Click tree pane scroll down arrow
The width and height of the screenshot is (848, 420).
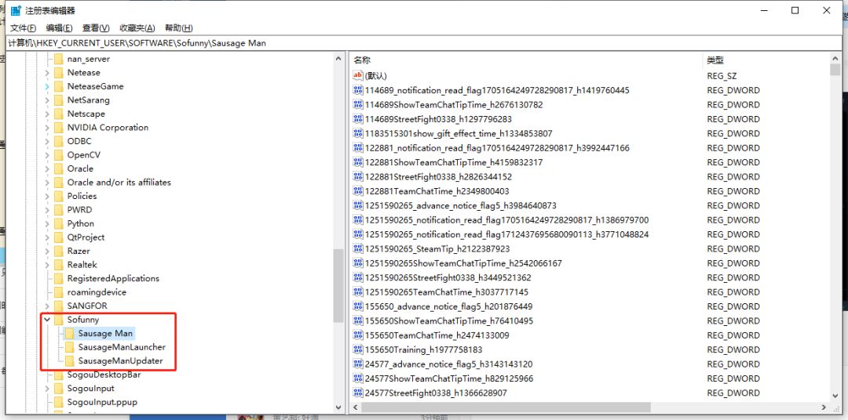tap(338, 407)
